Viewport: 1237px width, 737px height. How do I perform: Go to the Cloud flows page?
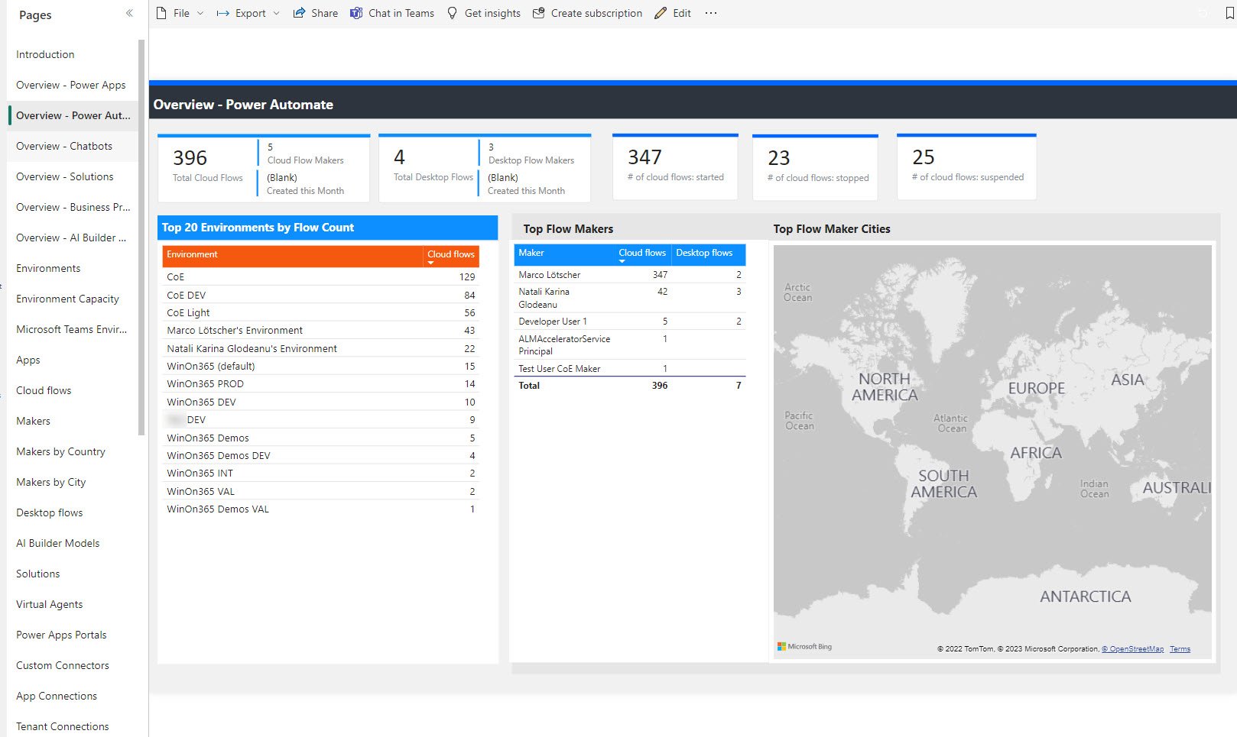73,390
